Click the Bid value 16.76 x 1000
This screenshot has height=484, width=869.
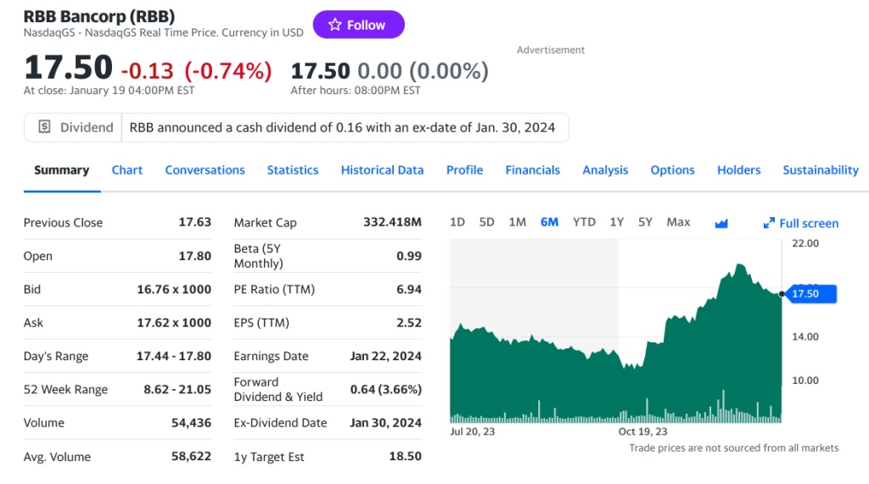click(x=174, y=289)
